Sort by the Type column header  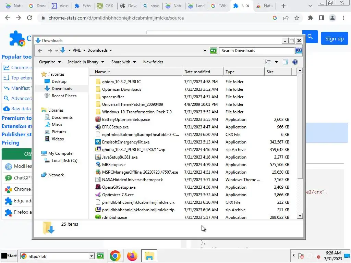coord(244,72)
